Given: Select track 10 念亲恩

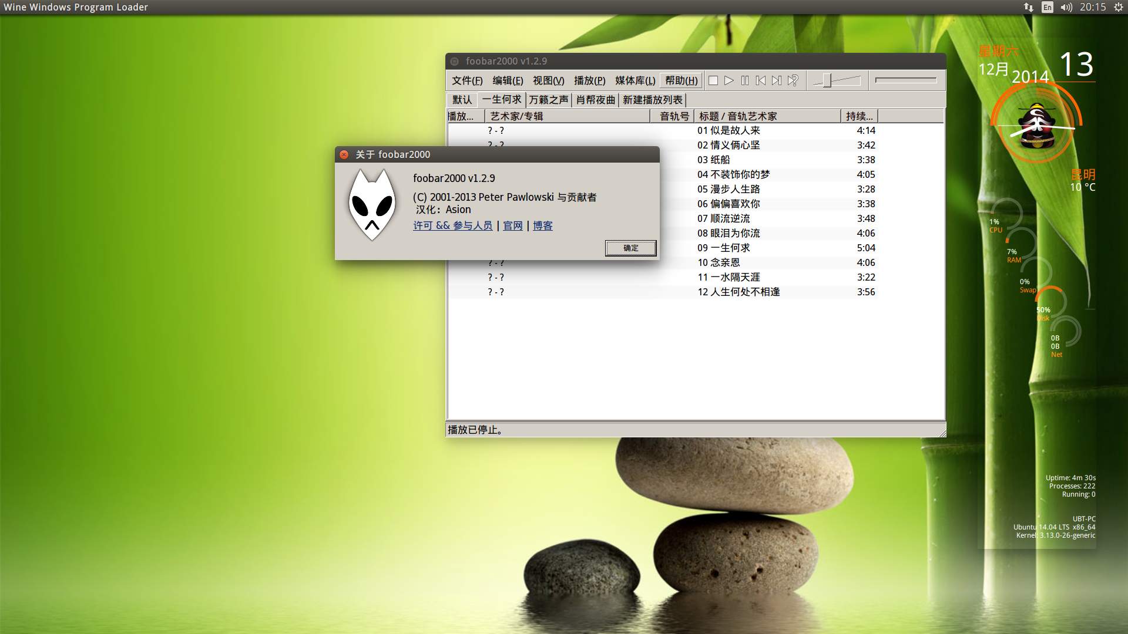Looking at the screenshot, I should click(719, 262).
